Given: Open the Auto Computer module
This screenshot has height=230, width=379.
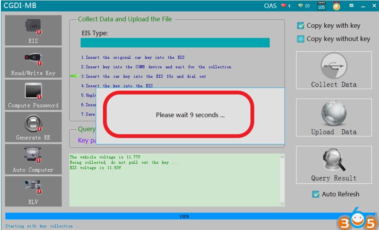Looking at the screenshot, I should (33, 159).
